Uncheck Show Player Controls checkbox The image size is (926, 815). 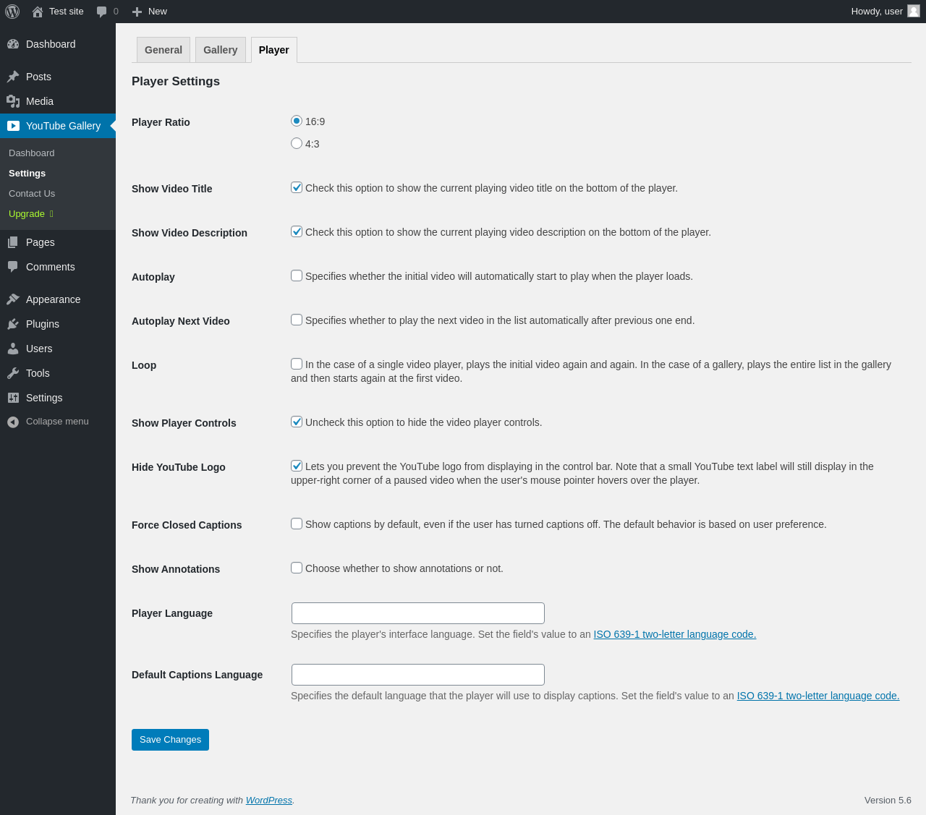point(297,422)
